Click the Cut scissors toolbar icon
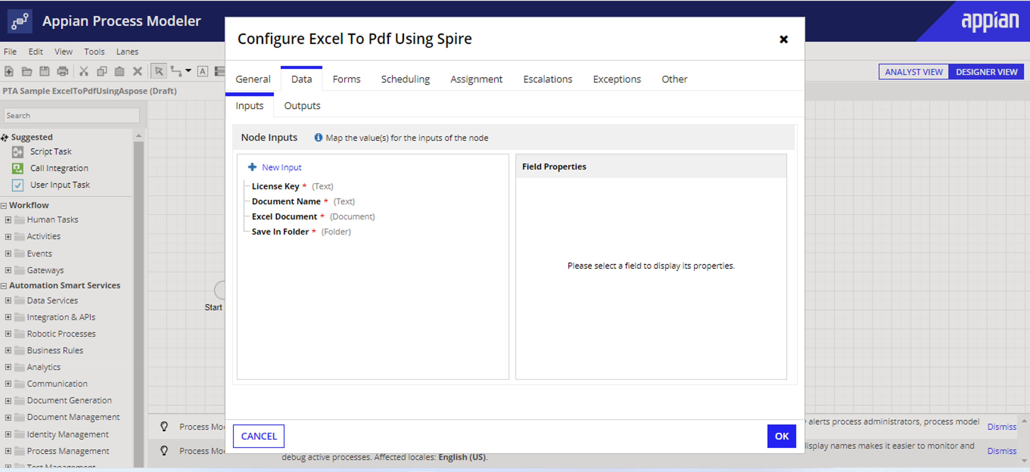 [x=84, y=72]
